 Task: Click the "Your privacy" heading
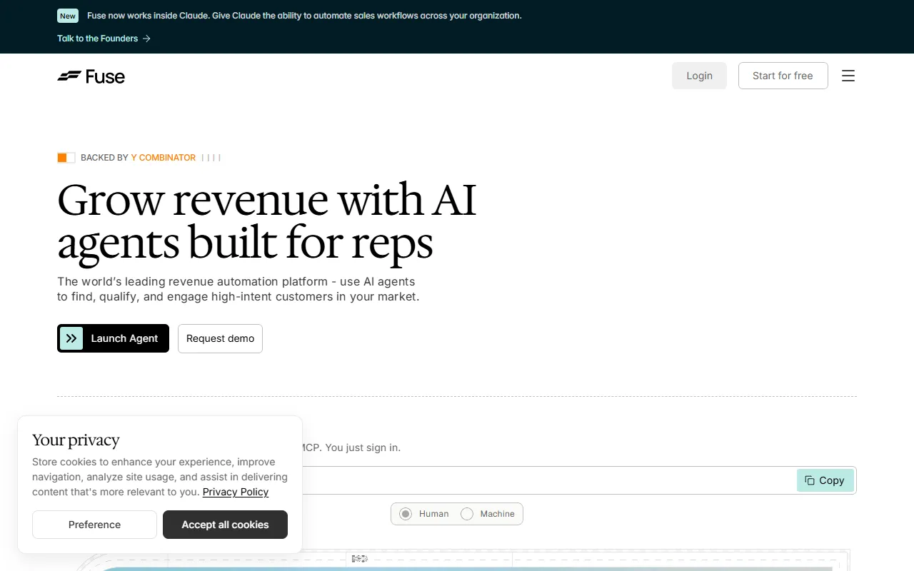[x=76, y=440]
